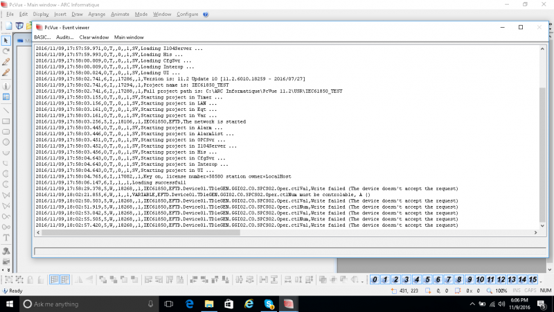Open Microsoft Edge from the taskbar

point(190,304)
